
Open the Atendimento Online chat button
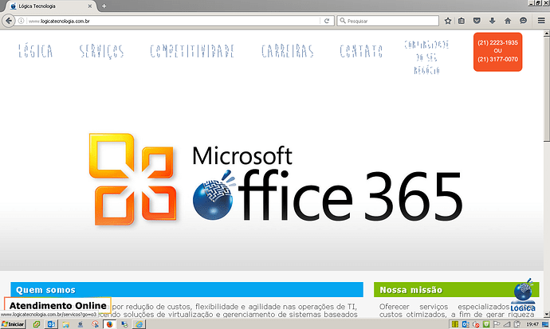[58, 306]
